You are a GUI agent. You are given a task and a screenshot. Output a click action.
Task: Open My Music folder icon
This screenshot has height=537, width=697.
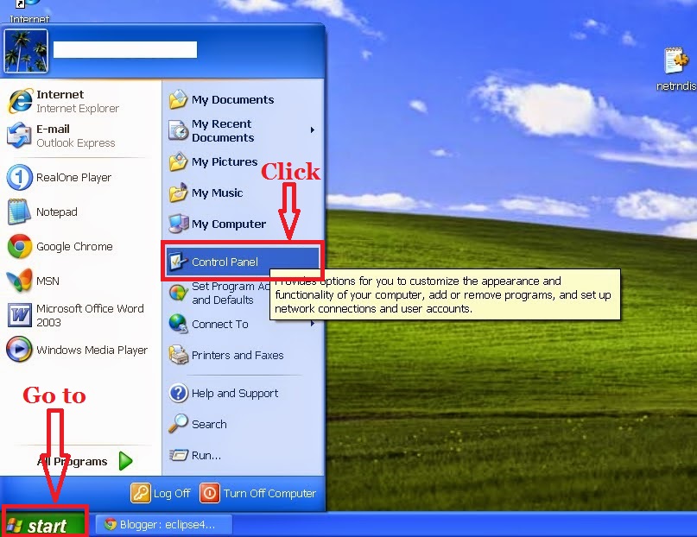[x=178, y=193]
